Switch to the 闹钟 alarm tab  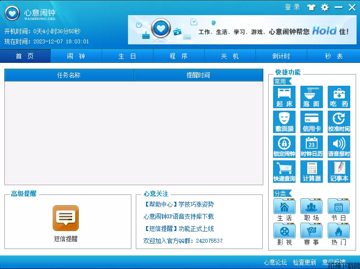coord(76,56)
